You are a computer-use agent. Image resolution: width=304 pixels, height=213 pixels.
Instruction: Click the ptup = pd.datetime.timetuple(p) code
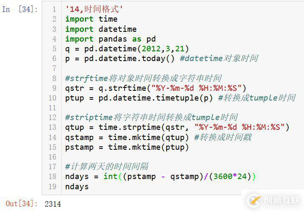pyautogui.click(x=139, y=98)
